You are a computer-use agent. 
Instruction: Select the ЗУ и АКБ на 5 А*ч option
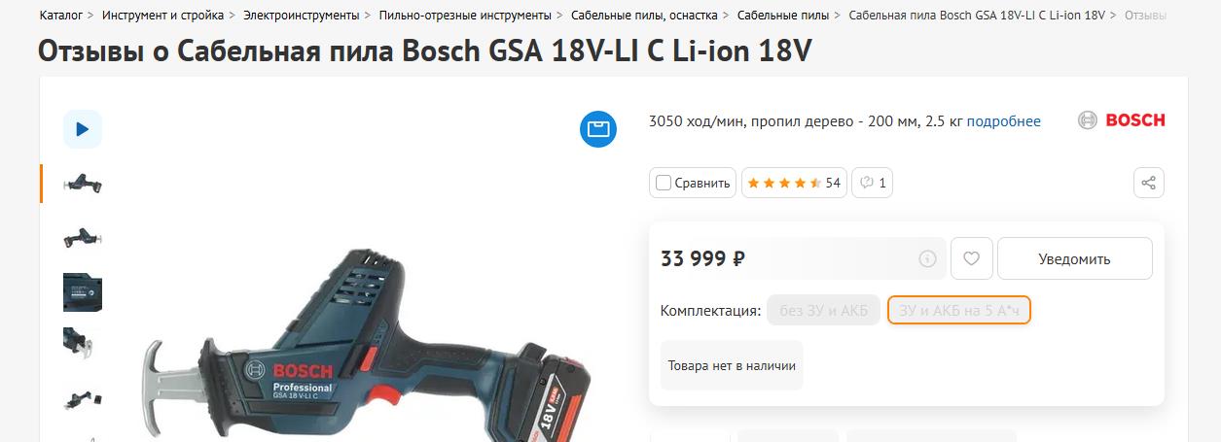959,310
